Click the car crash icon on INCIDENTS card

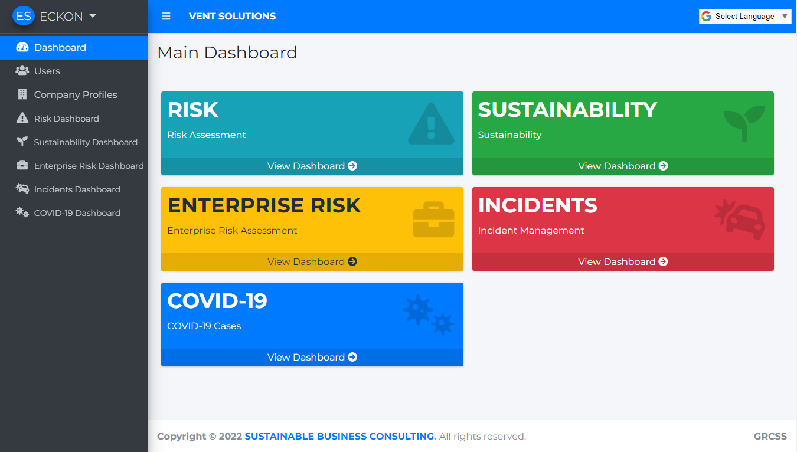click(740, 218)
